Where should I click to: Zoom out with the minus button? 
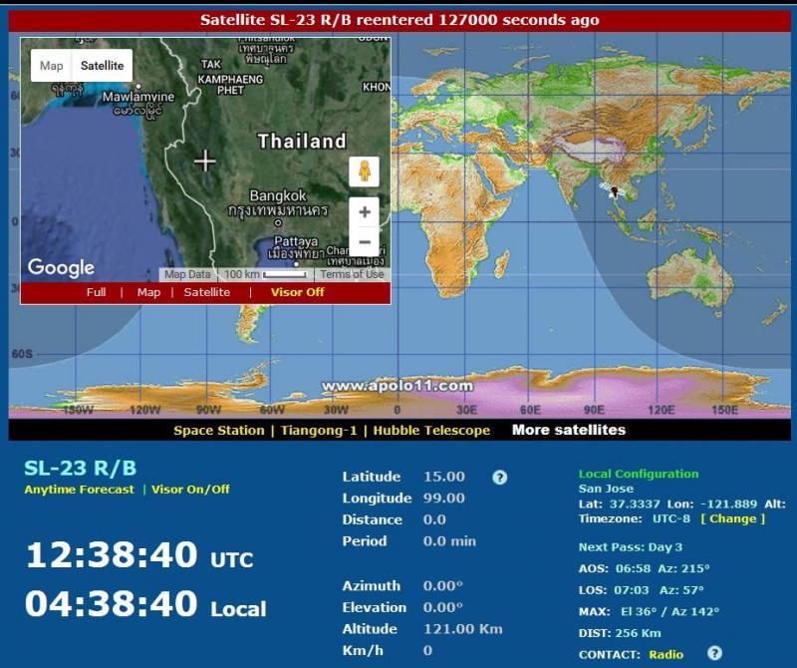364,241
